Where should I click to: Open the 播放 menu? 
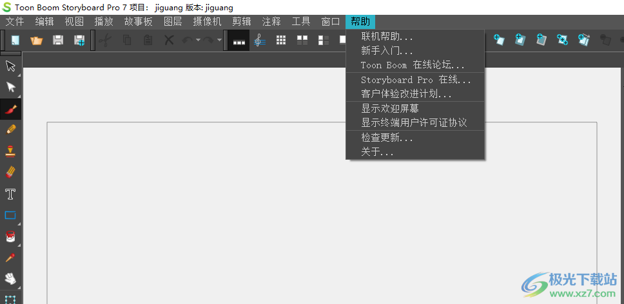point(104,21)
